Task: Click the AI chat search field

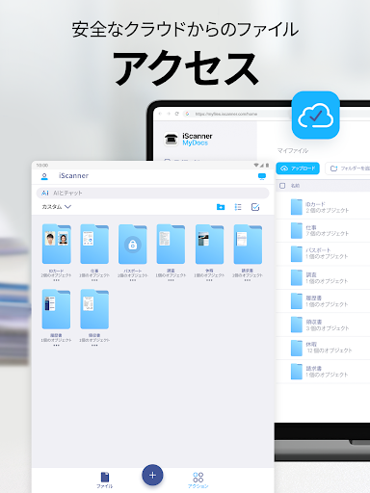Action: click(x=152, y=193)
